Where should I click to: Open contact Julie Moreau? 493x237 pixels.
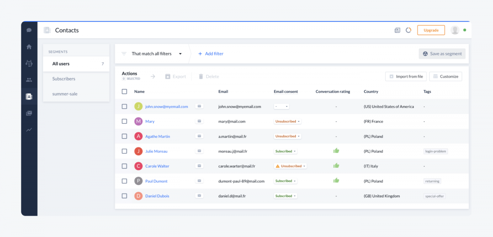(157, 151)
